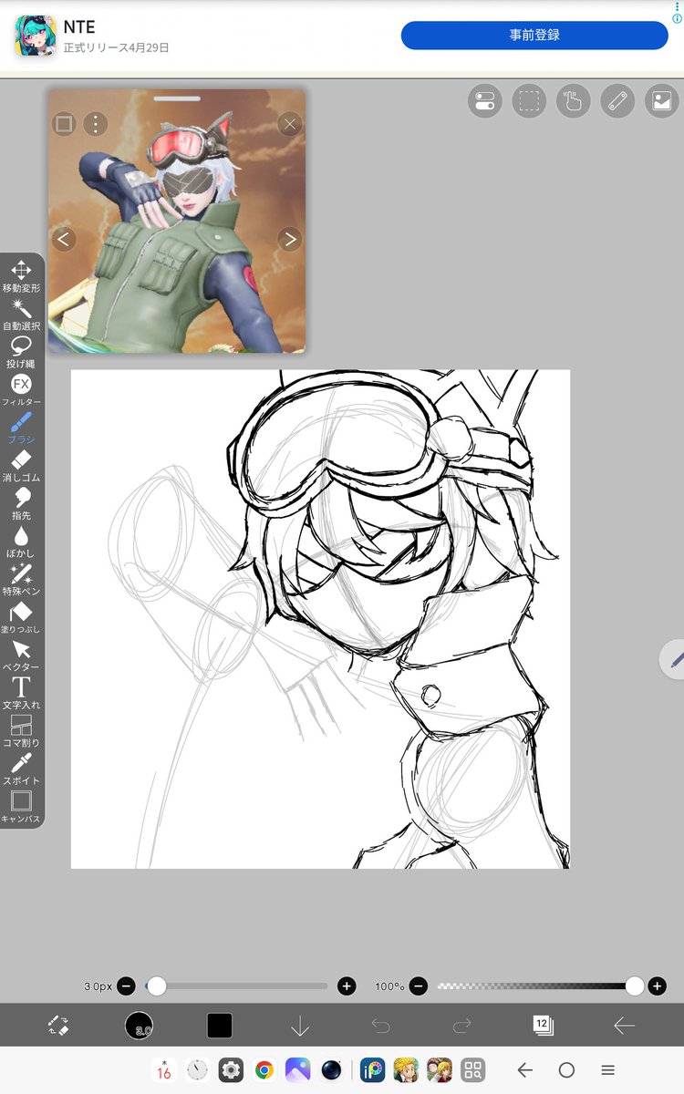Open the layers panel showing 12
The height and width of the screenshot is (1094, 684).
click(x=543, y=1025)
